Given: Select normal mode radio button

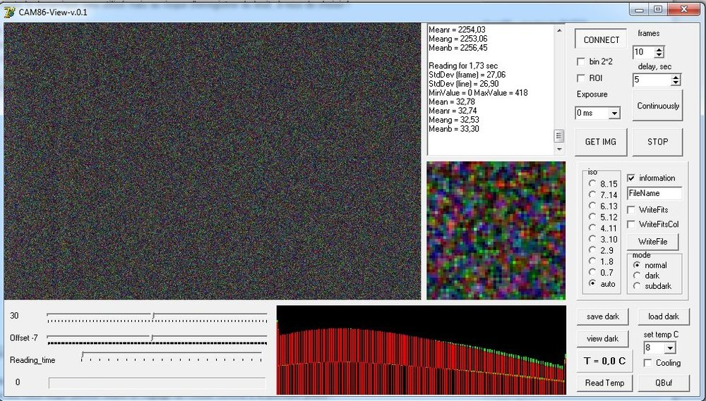Looking at the screenshot, I should tap(637, 265).
